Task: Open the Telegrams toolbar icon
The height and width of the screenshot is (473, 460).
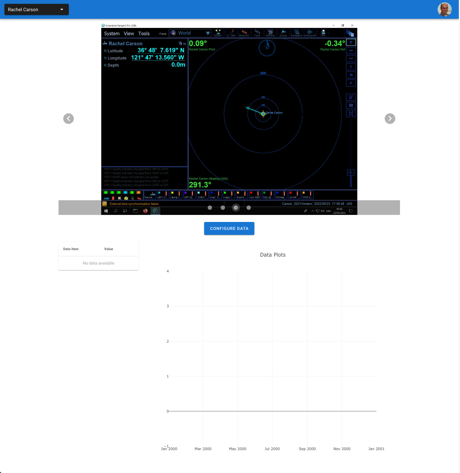Action: click(x=296, y=33)
